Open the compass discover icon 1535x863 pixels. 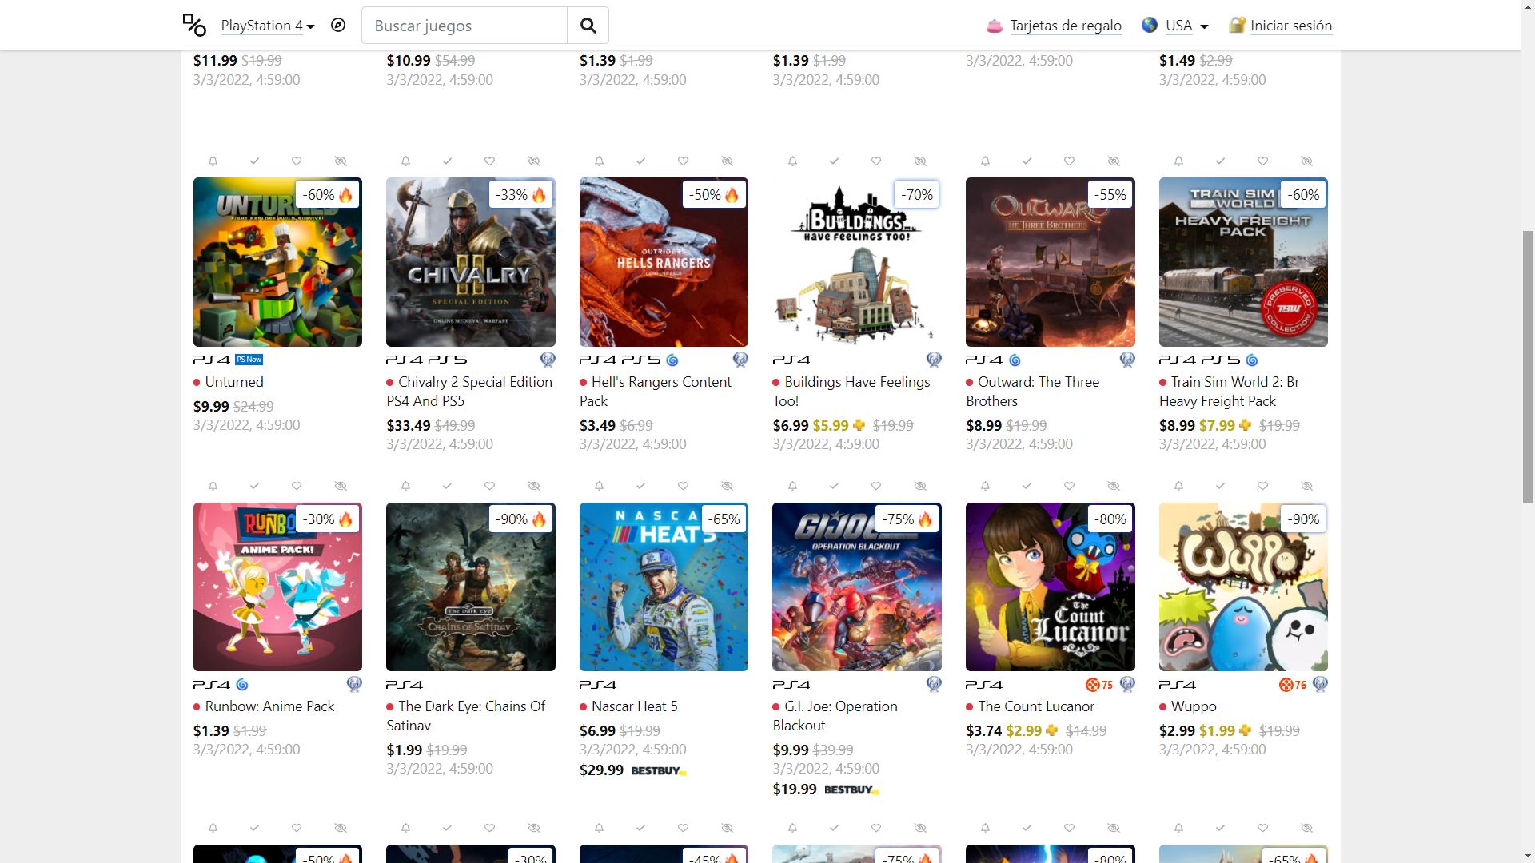click(338, 25)
